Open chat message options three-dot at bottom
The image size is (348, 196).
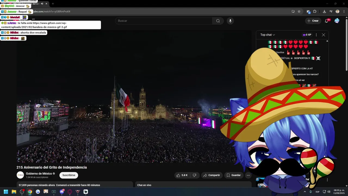(x=327, y=180)
